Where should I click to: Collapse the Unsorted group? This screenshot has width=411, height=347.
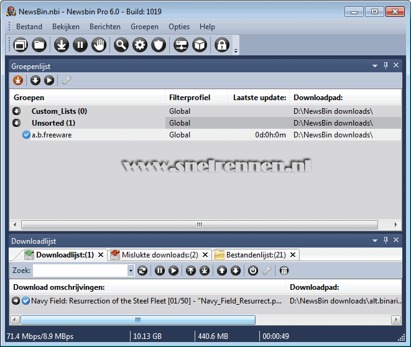(17, 123)
